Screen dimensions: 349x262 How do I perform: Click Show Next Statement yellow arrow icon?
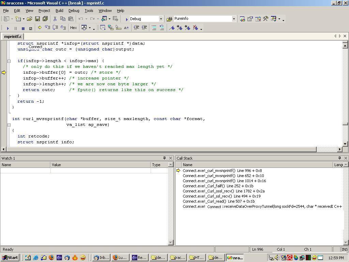click(40, 28)
